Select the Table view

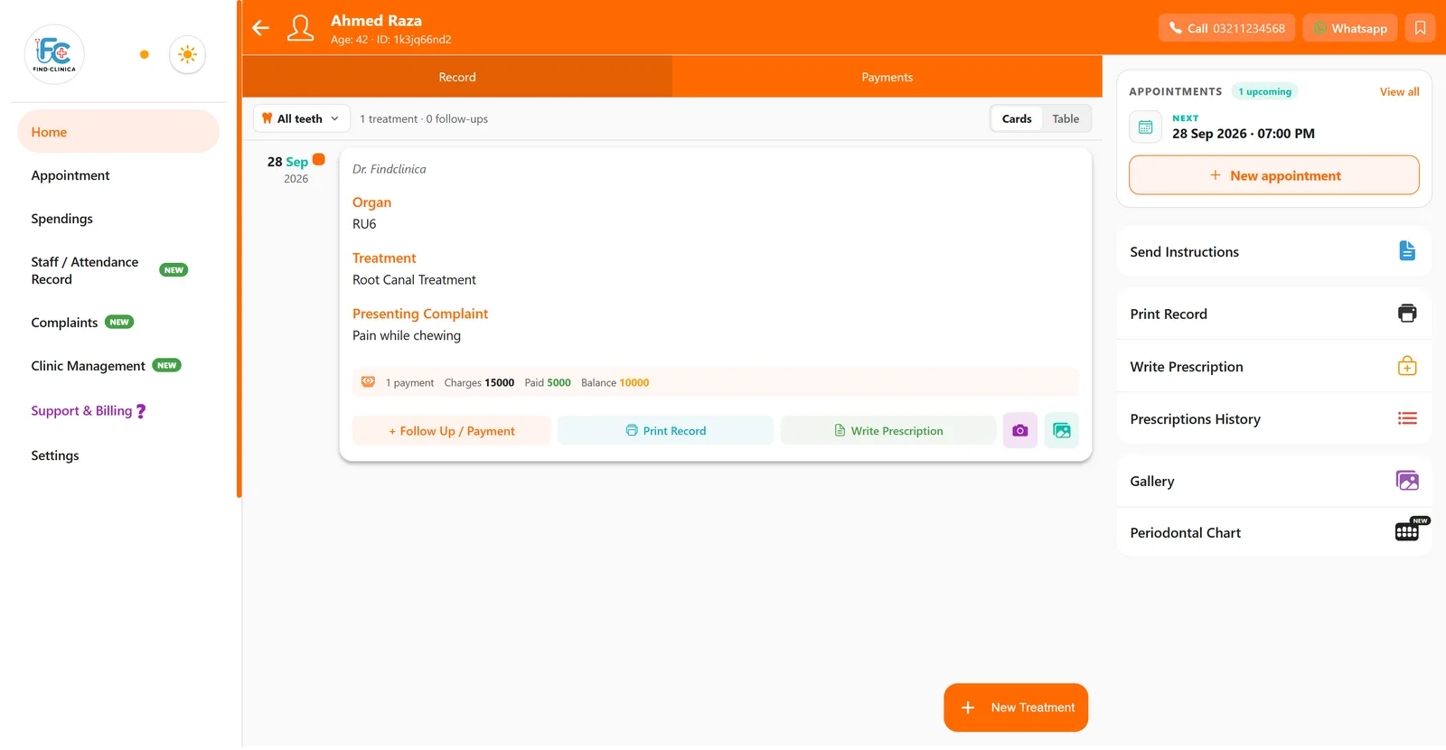click(1066, 118)
